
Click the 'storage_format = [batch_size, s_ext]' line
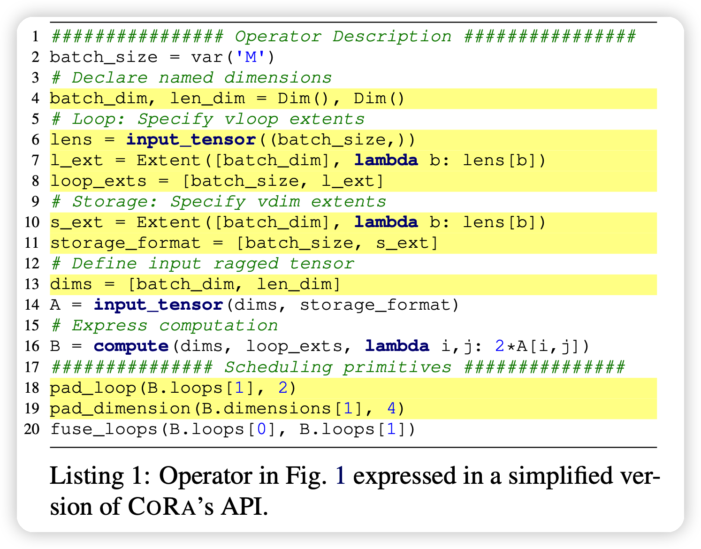click(244, 243)
